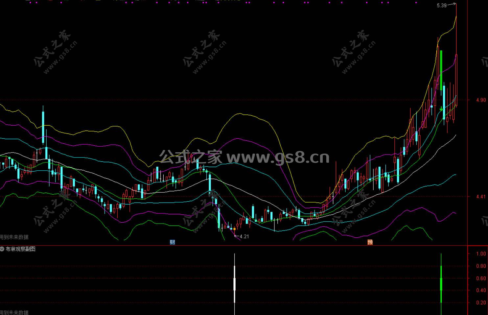Select the white signal bar in sub-chart
Image resolution: width=488 pixels, height=315 pixels.
click(x=235, y=284)
